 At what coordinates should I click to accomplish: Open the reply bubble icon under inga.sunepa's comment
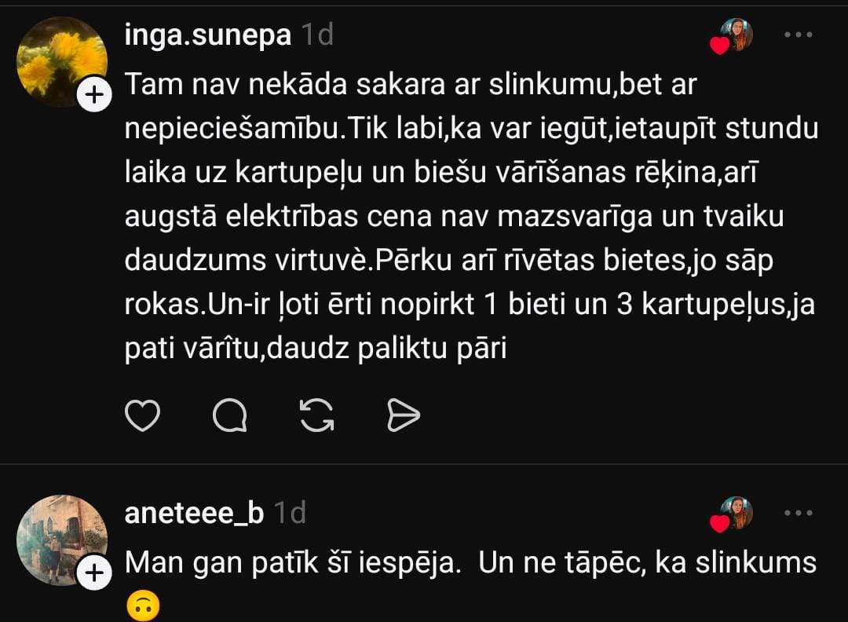coord(230,415)
